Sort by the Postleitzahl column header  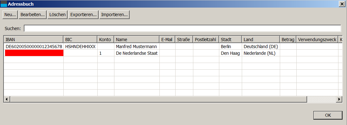pos(206,40)
